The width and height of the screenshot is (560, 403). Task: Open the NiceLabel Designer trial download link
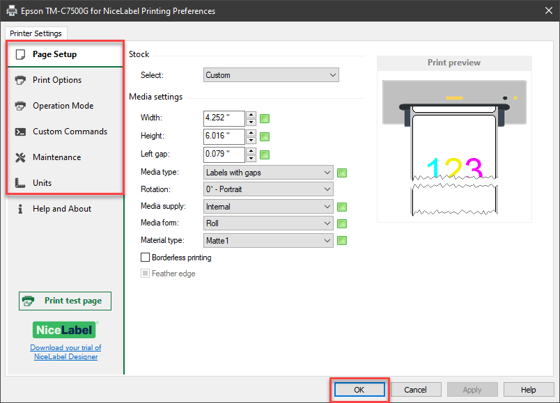click(x=65, y=352)
